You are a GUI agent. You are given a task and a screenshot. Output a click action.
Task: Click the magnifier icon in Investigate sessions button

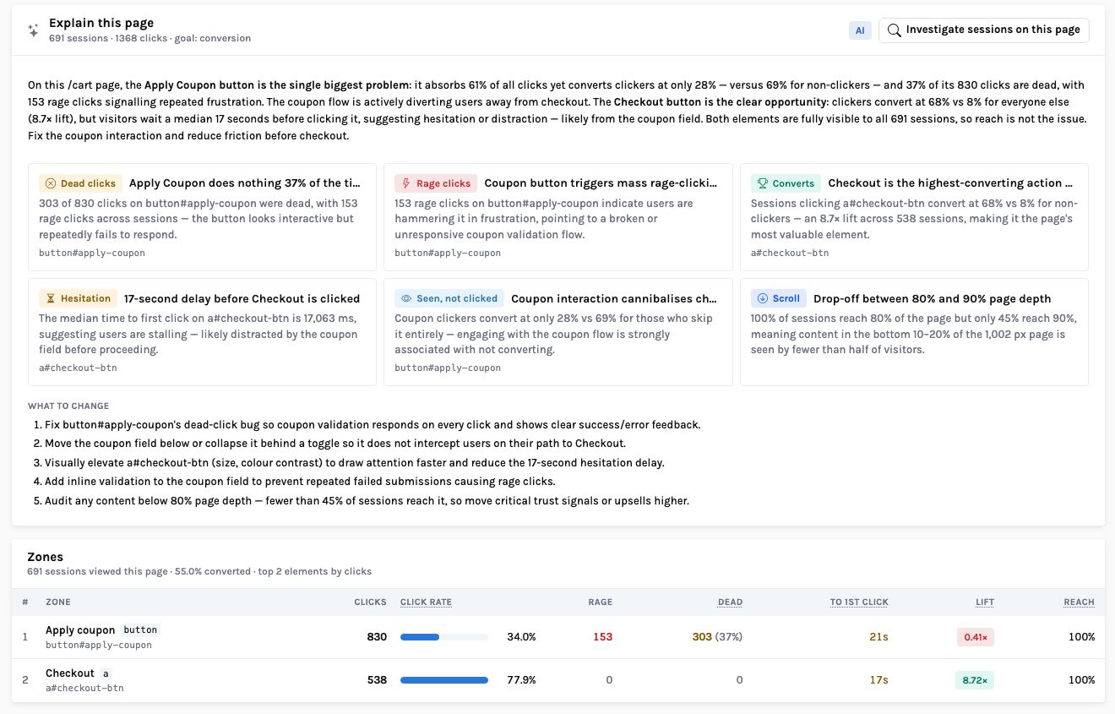(894, 30)
